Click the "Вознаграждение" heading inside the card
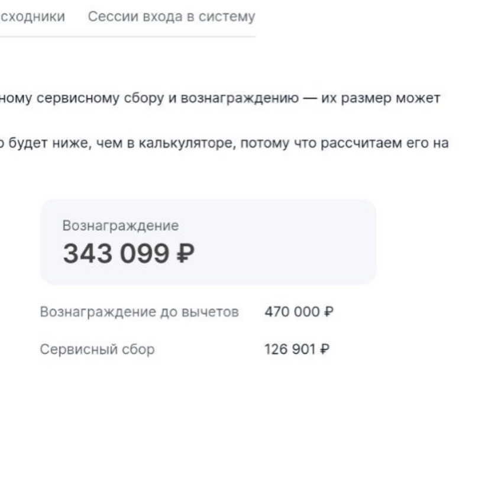This screenshot has height=487, width=485. pyautogui.click(x=121, y=225)
